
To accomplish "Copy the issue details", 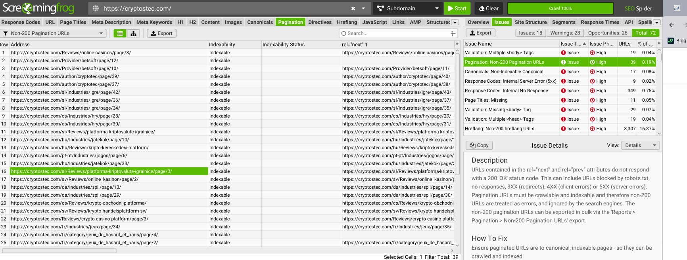I will pos(479,145).
